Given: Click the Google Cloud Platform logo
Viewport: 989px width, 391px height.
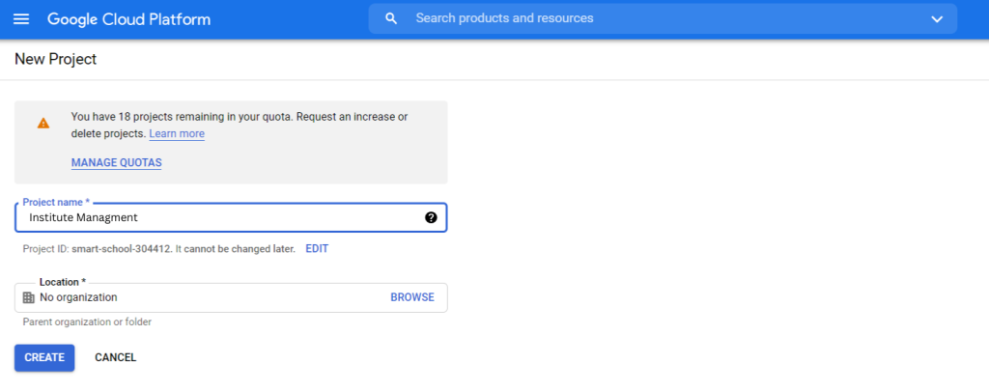Looking at the screenshot, I should click(128, 19).
